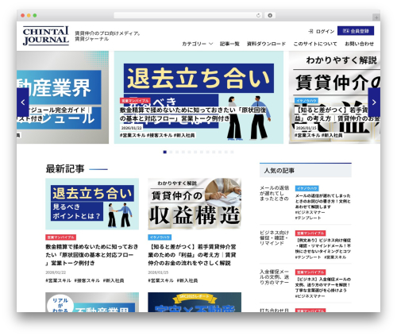Open the center 退去立ち合い carousel slide
This screenshot has height=336, width=397.
[x=198, y=98]
